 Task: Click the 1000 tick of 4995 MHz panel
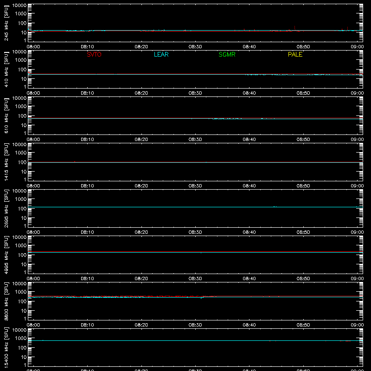coord(21,246)
